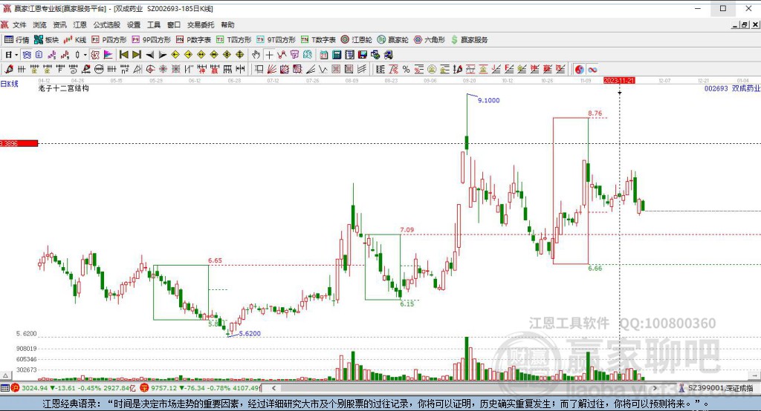
Task: Open the 9P四方形 tool
Action: (151, 40)
